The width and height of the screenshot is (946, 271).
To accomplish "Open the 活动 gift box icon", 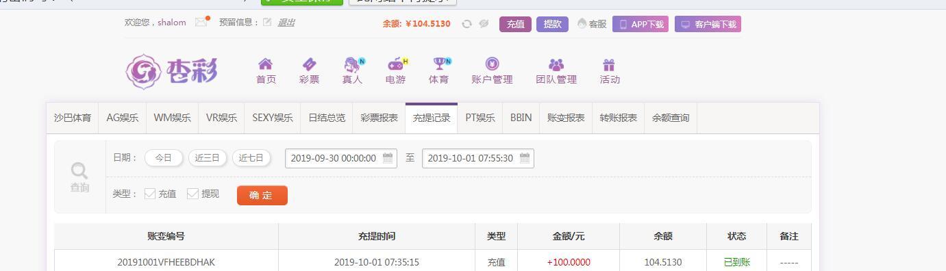I will point(609,64).
